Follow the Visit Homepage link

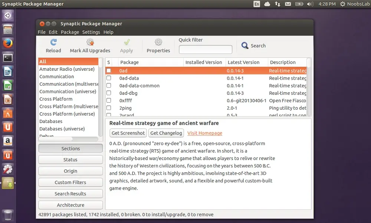pyautogui.click(x=205, y=133)
